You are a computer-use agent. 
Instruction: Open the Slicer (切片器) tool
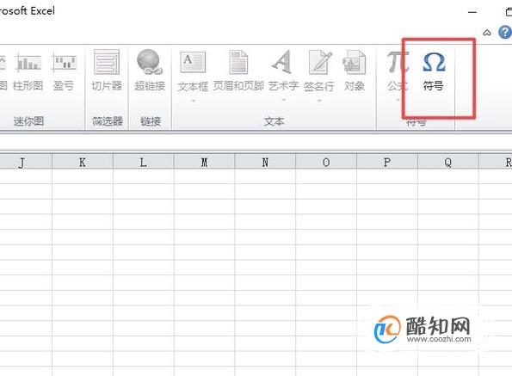click(107, 71)
